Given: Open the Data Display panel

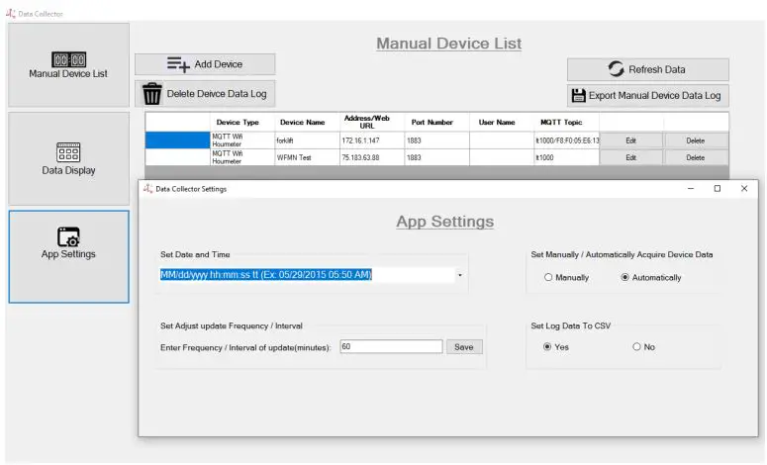Looking at the screenshot, I should 68,158.
